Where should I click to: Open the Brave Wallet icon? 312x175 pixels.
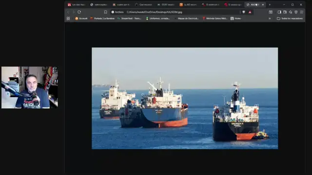(285, 12)
